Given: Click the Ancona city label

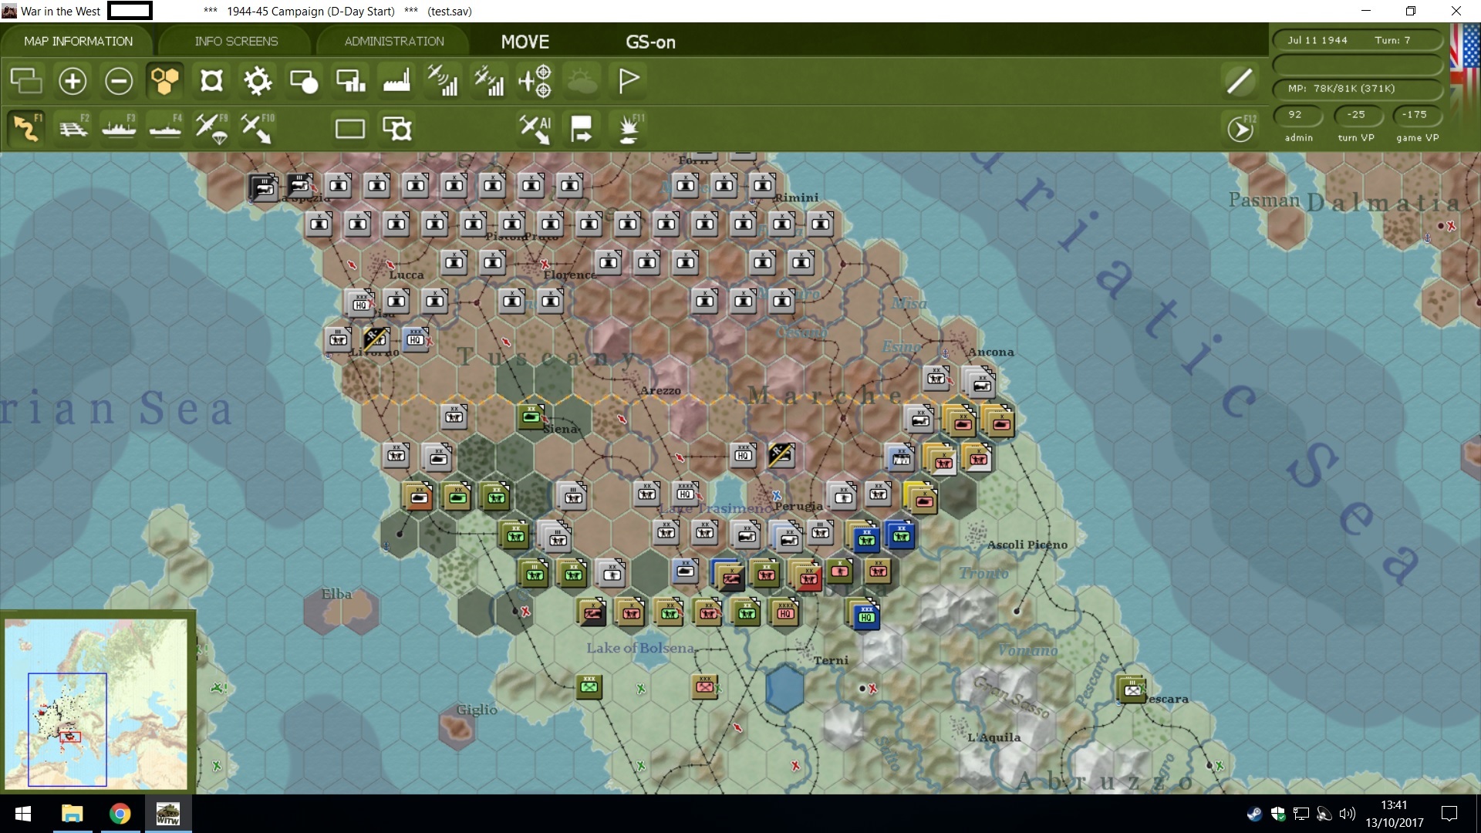Looking at the screenshot, I should point(990,352).
